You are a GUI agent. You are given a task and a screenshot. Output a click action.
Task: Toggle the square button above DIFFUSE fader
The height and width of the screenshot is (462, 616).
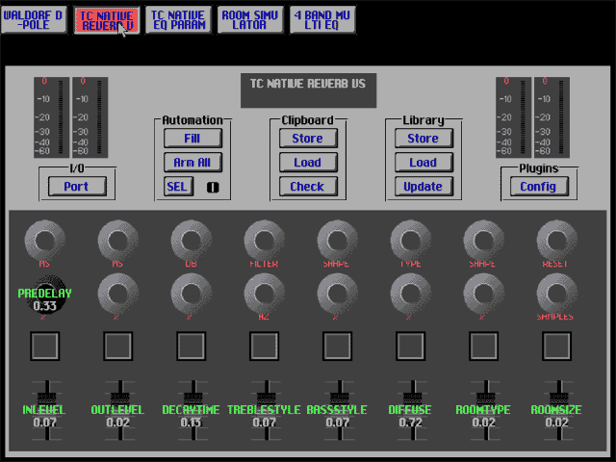point(410,346)
